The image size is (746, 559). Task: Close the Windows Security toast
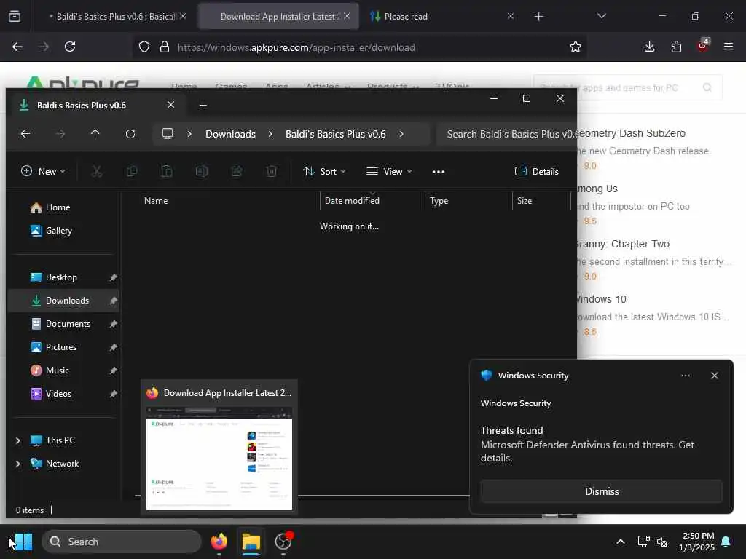tap(714, 376)
